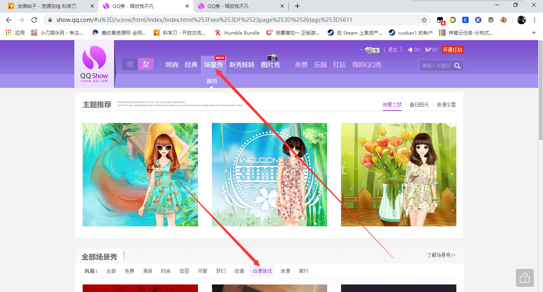Open the 场景秀 navigation tab
Viewport: 543px width, 292px height.
(x=213, y=65)
